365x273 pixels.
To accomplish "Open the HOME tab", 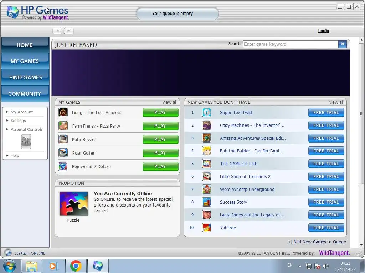I will [25, 44].
